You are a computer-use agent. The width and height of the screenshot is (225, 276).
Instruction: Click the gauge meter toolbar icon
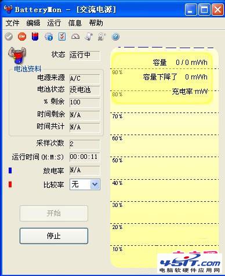pyautogui.click(x=75, y=37)
